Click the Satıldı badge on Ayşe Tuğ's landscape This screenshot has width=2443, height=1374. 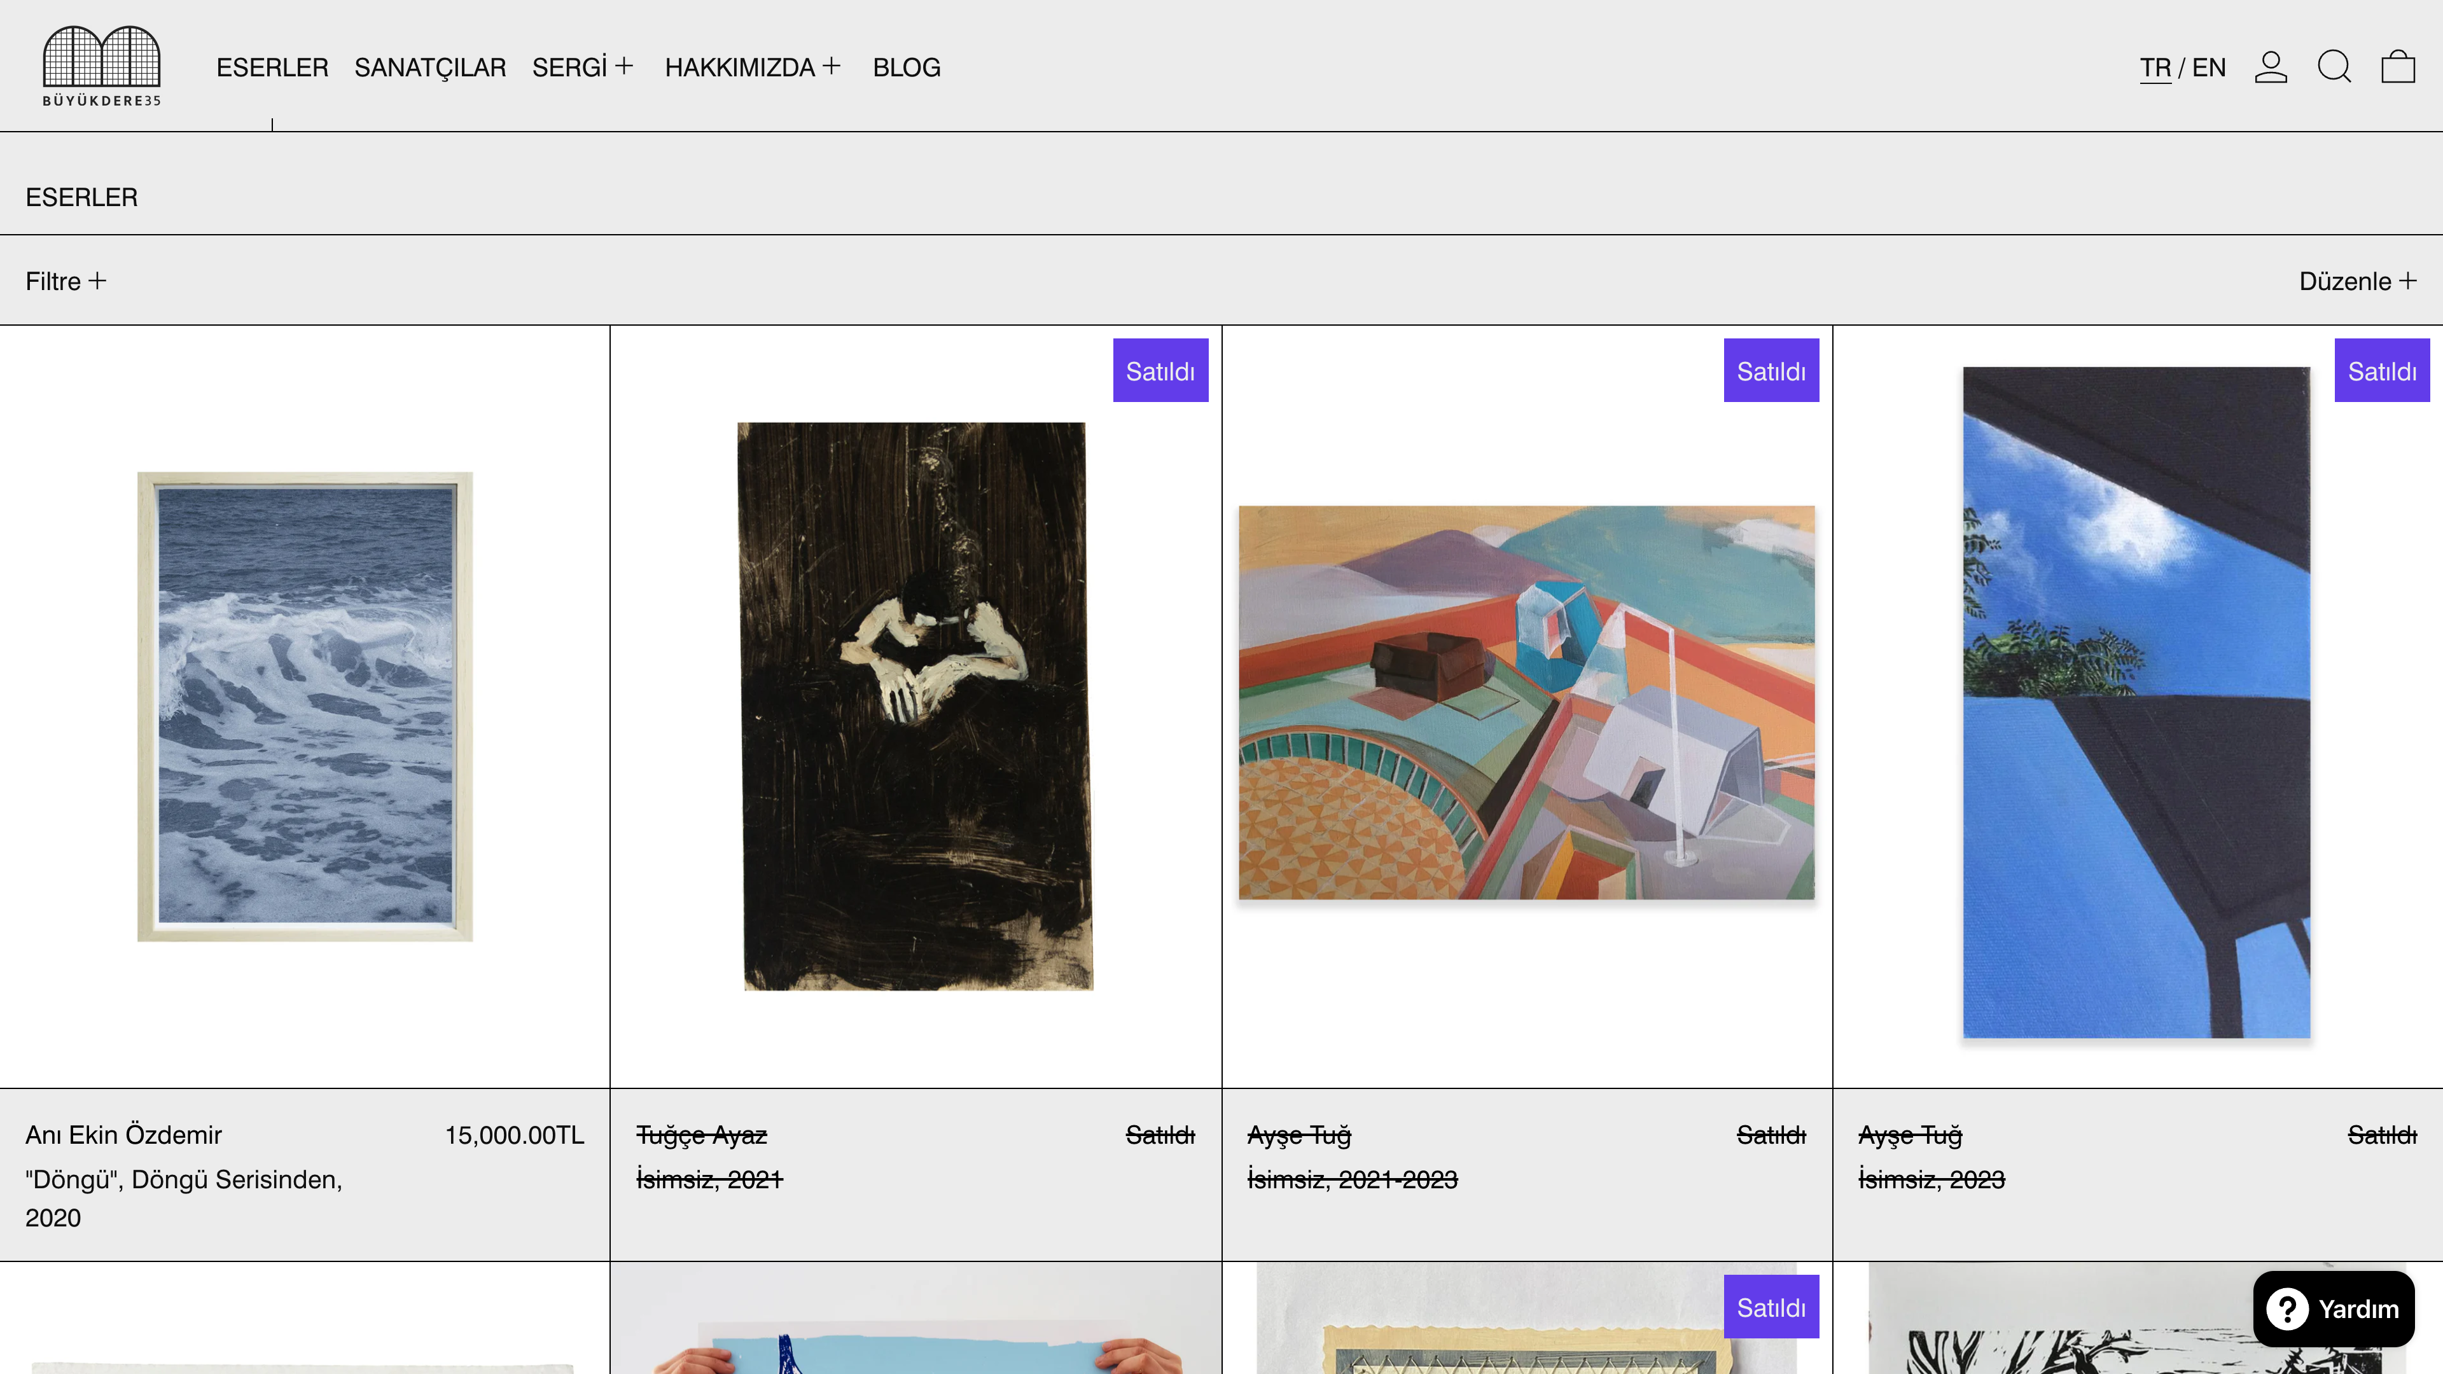tap(1771, 370)
